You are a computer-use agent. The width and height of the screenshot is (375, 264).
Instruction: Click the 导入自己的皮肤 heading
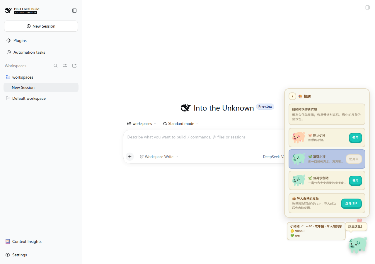coord(305,199)
